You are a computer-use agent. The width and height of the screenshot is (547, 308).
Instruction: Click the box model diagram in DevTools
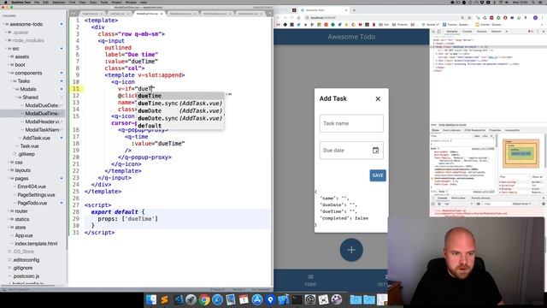pyautogui.click(x=521, y=154)
